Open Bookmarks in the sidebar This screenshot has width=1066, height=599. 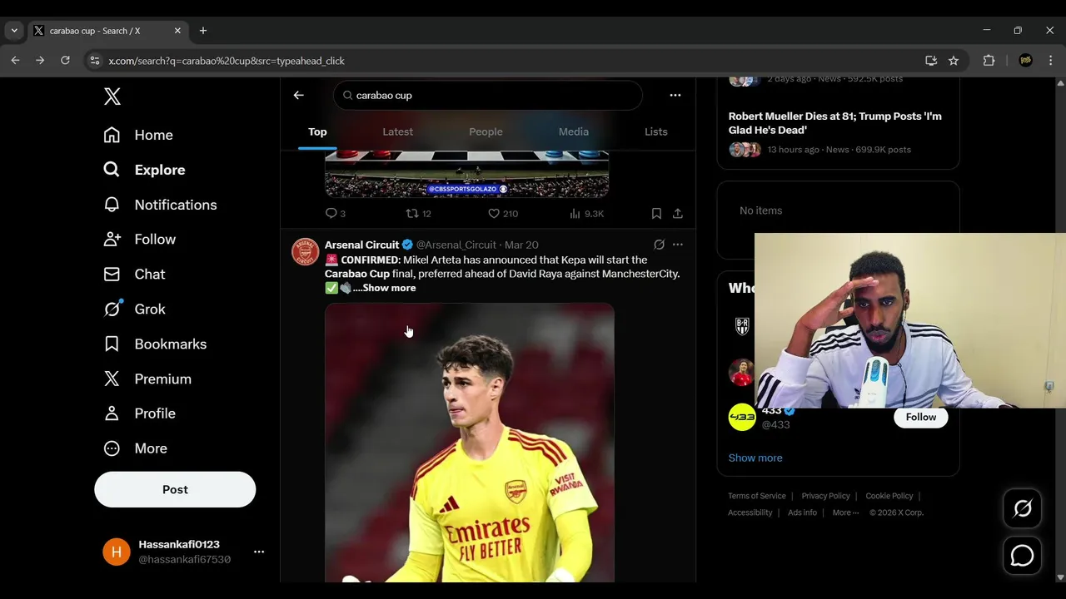pos(155,344)
